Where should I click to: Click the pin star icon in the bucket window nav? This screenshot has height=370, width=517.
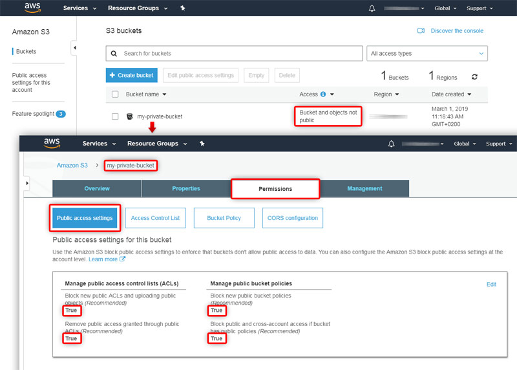(202, 143)
